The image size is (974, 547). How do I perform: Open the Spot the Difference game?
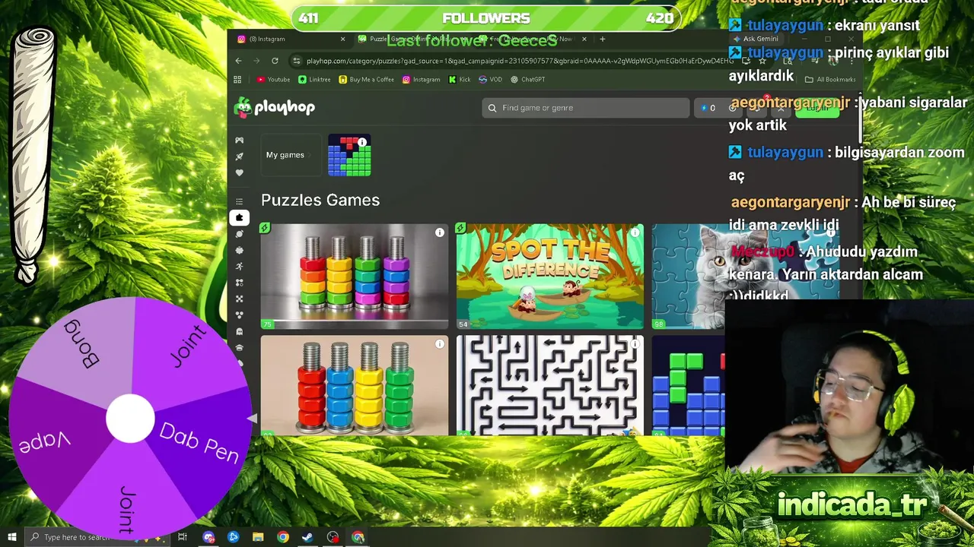549,277
